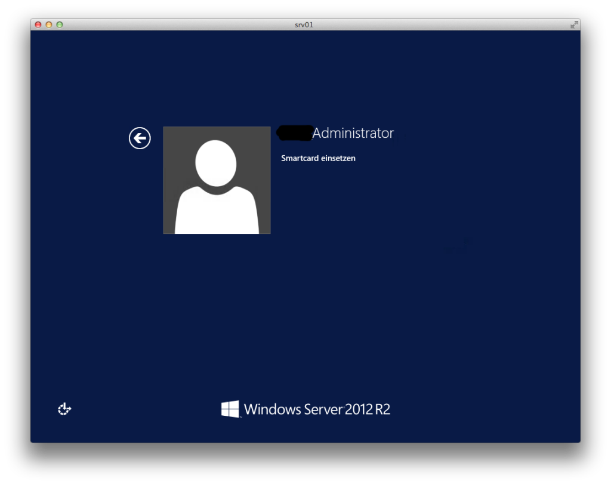
Task: Click the srv01 window title
Action: coord(304,24)
